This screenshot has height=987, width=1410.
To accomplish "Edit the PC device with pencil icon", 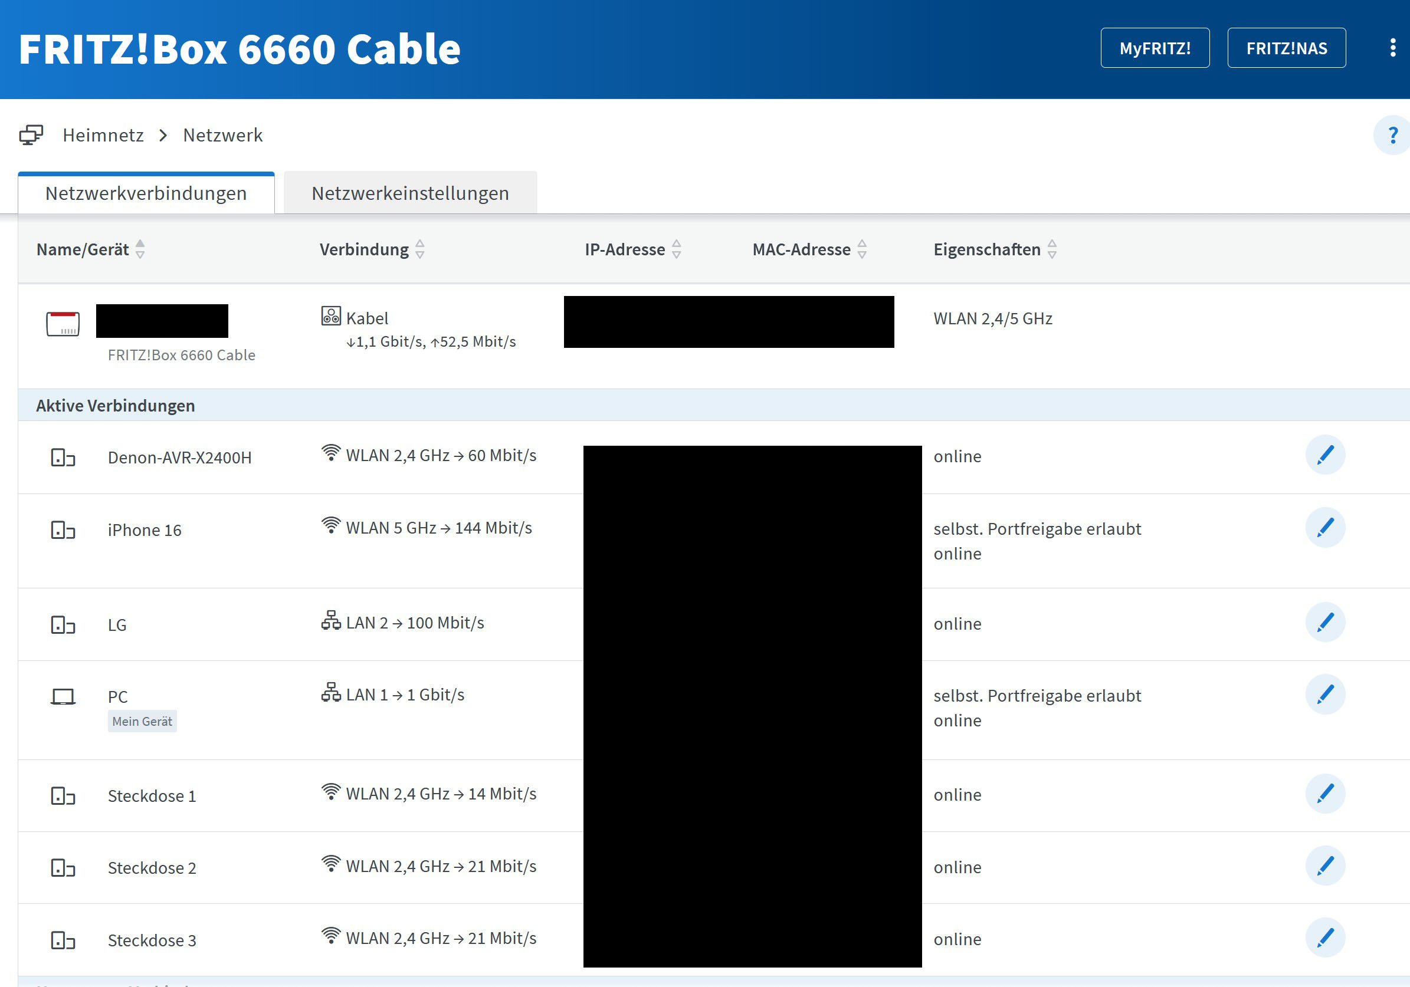I will coord(1324,695).
